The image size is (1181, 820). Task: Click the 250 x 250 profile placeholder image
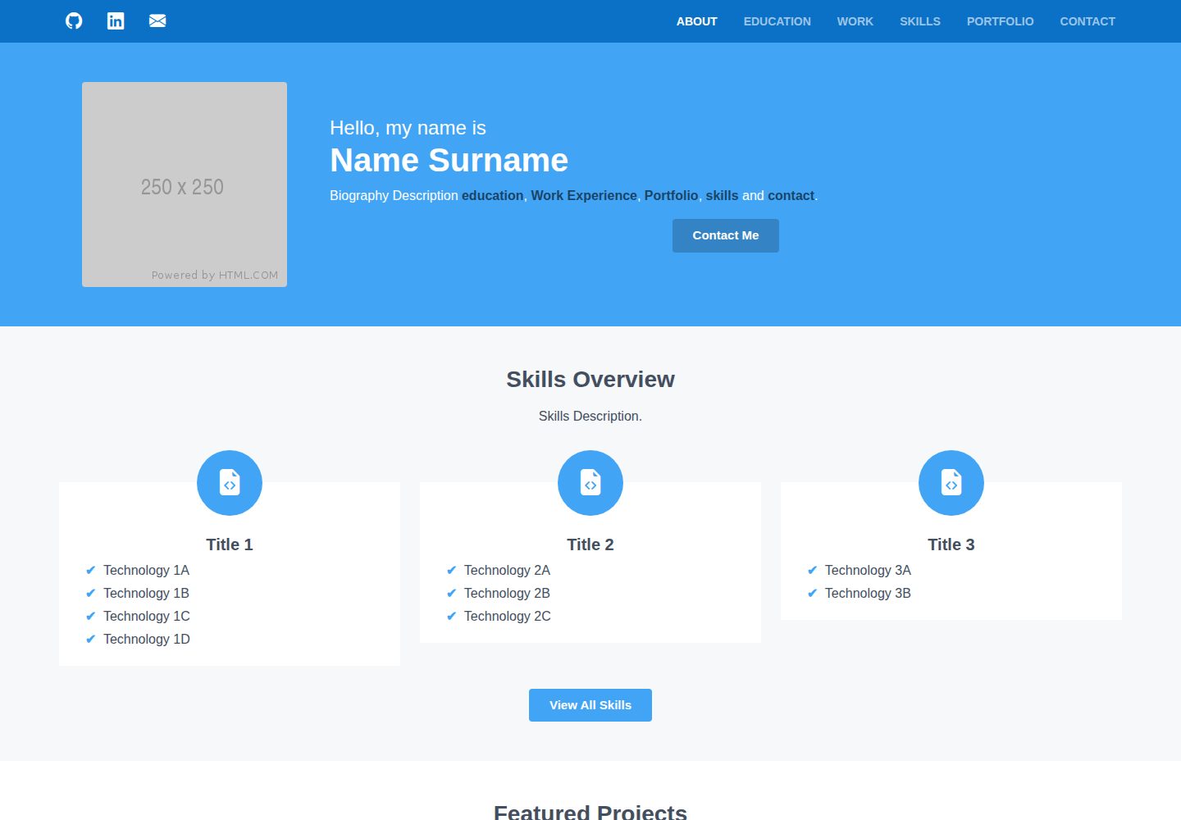185,184
